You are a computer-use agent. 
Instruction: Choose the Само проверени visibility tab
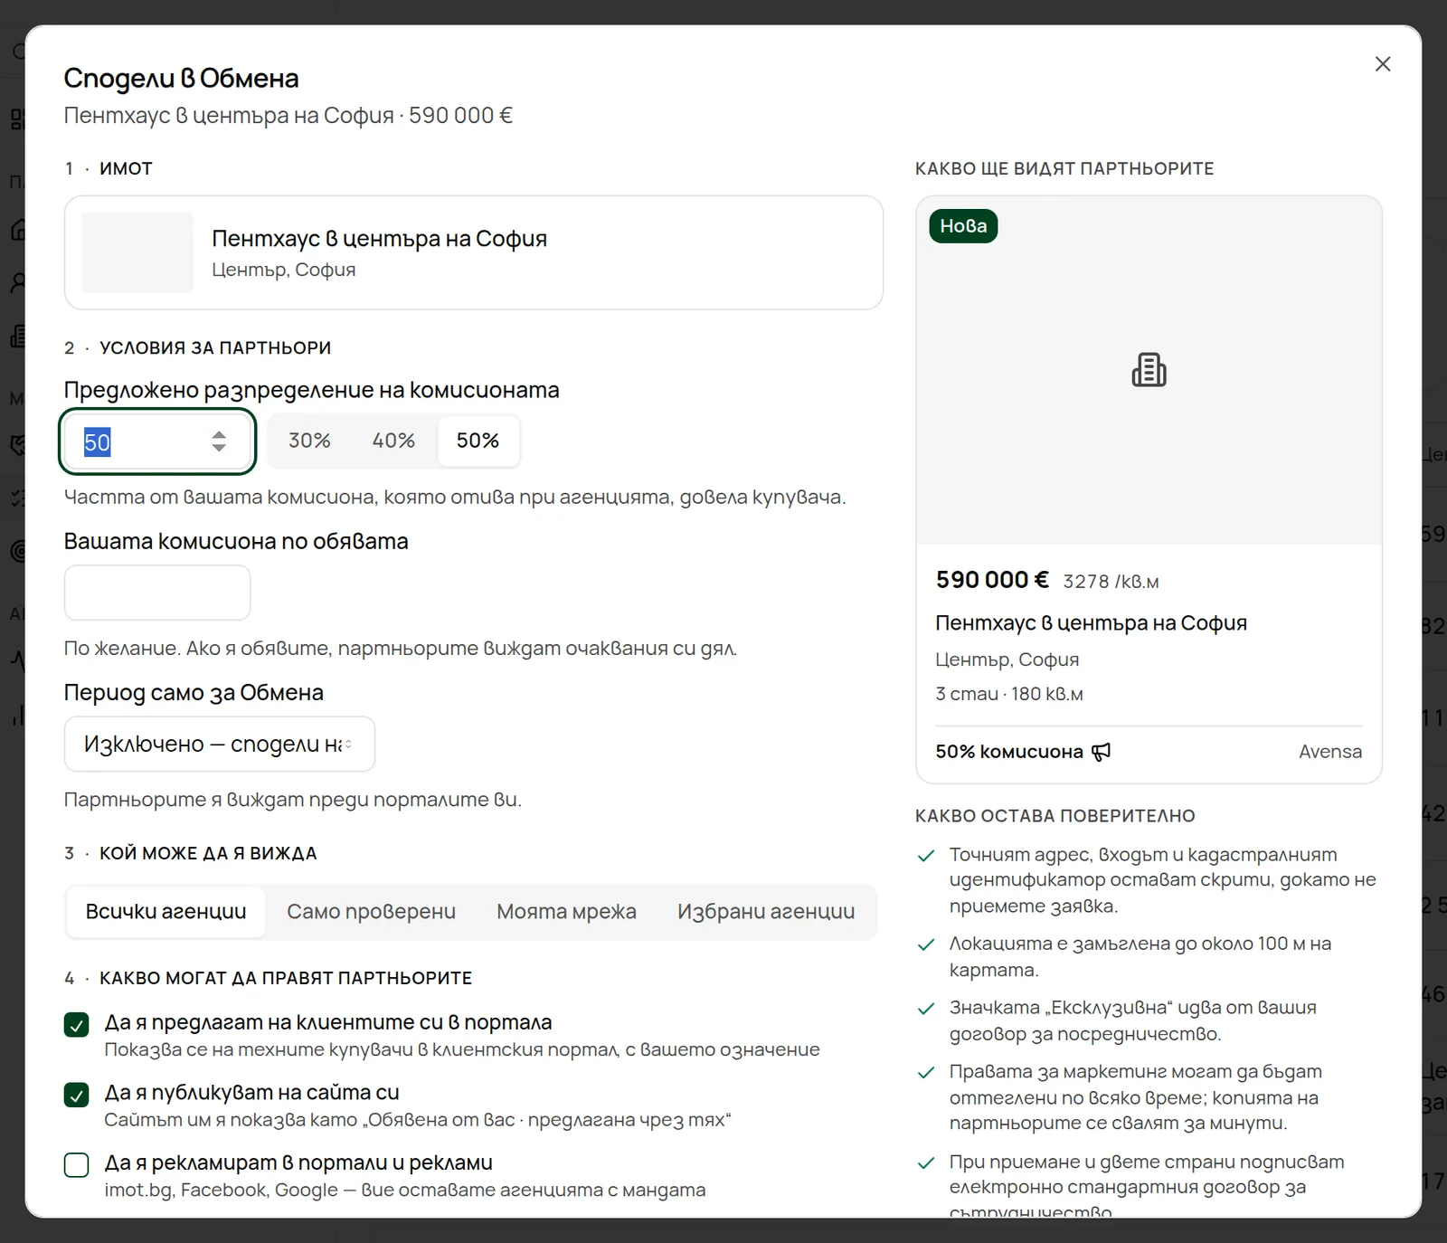tap(371, 912)
